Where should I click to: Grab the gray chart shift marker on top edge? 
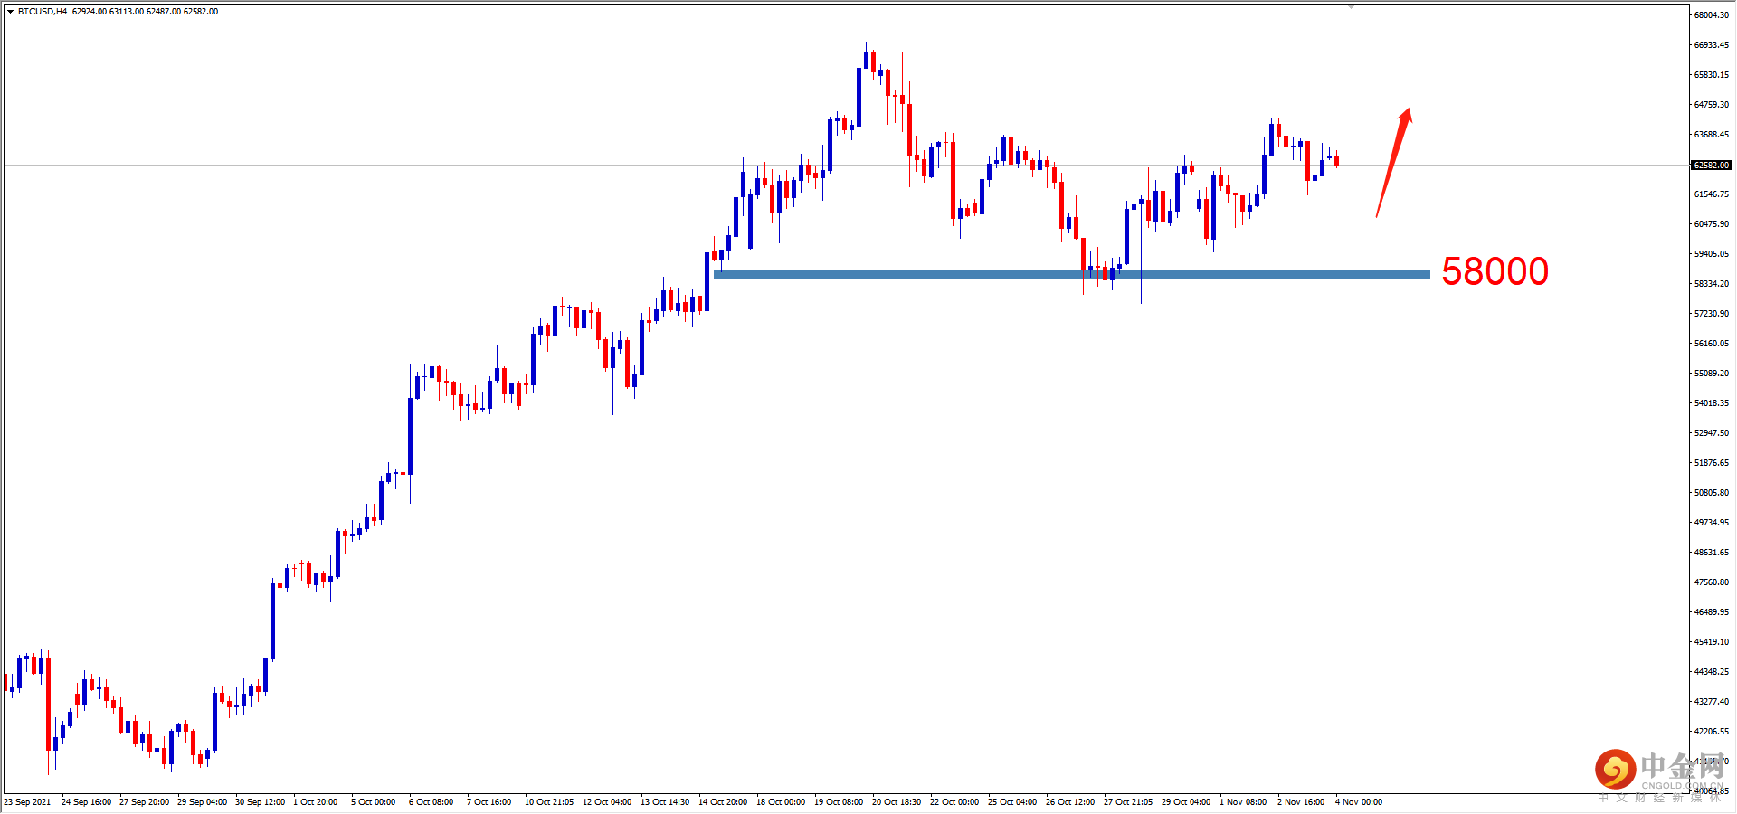pos(1351,6)
